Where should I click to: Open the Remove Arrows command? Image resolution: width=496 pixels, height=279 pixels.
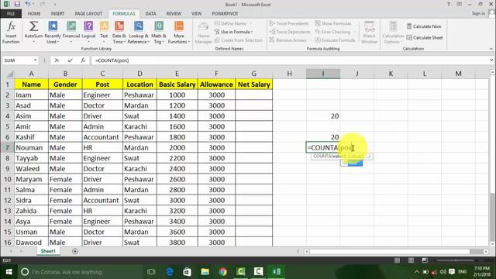[288, 40]
